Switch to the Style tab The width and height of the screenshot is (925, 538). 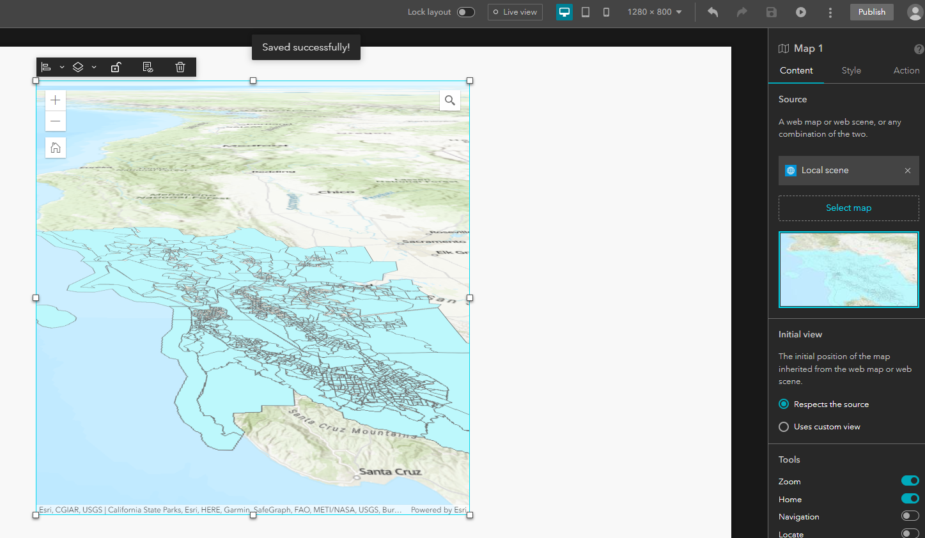point(851,70)
